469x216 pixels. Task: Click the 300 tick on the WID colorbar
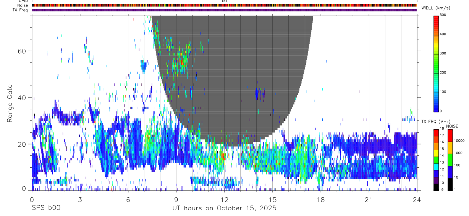[x=444, y=53]
